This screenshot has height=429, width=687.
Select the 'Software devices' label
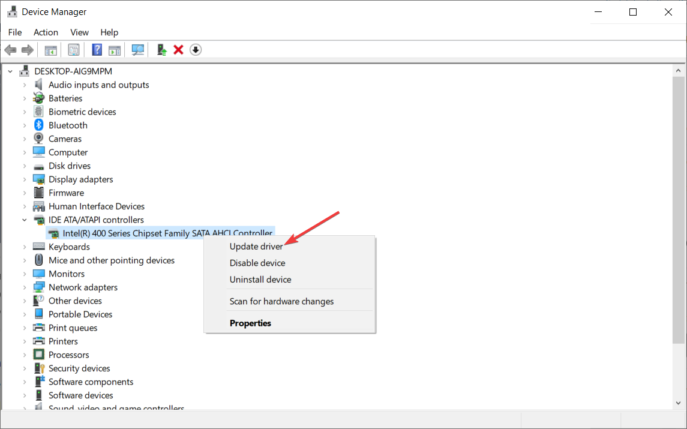[80, 395]
